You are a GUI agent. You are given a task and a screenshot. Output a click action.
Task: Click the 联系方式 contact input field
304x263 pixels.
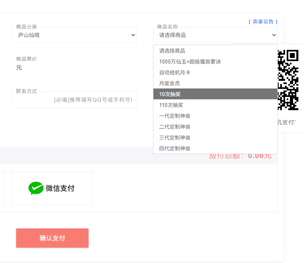point(74,100)
